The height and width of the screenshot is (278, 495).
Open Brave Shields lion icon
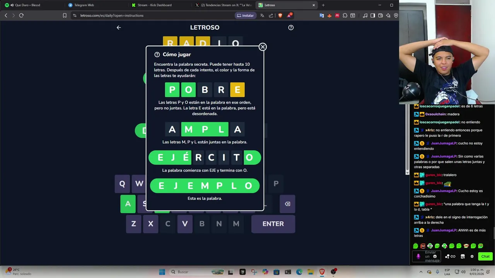coord(280,15)
